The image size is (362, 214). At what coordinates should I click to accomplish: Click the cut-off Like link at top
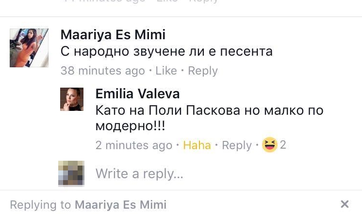coord(167,1)
